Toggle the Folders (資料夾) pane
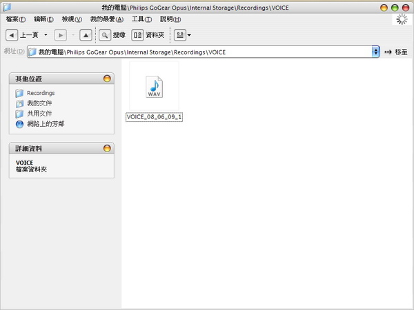The height and width of the screenshot is (310, 414). [148, 35]
